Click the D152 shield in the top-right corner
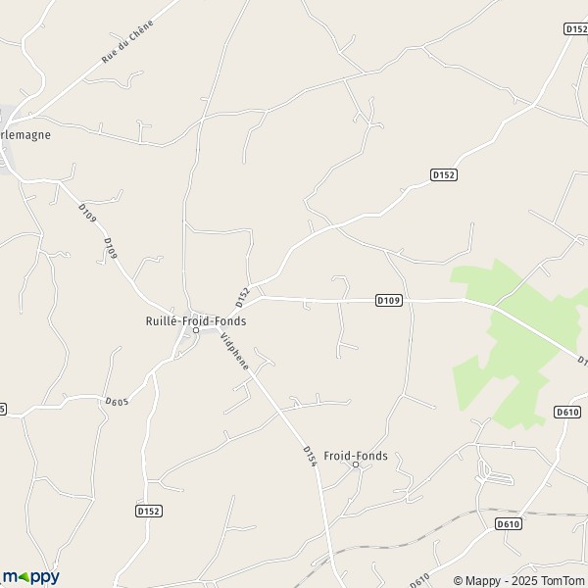This screenshot has width=588, height=588. 576,28
